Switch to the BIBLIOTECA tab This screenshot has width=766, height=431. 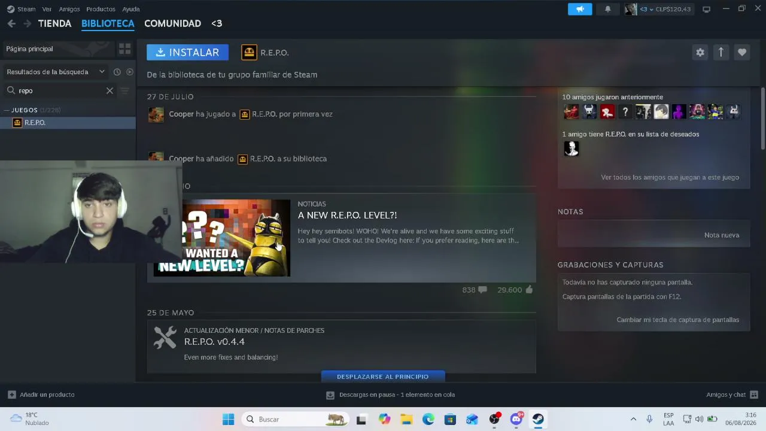coord(108,23)
